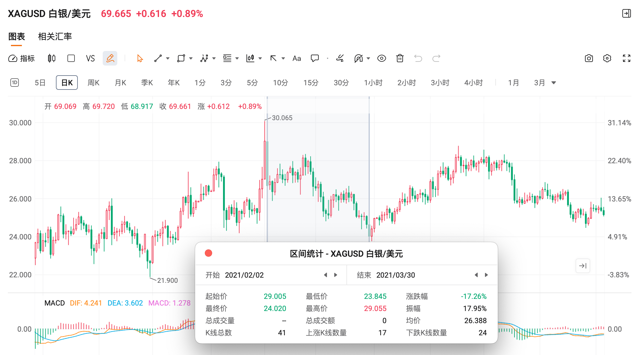
Task: Enter fullscreen chart mode
Action: coord(626,58)
